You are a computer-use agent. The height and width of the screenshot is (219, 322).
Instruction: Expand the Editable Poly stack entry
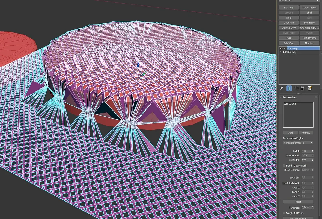click(281, 52)
